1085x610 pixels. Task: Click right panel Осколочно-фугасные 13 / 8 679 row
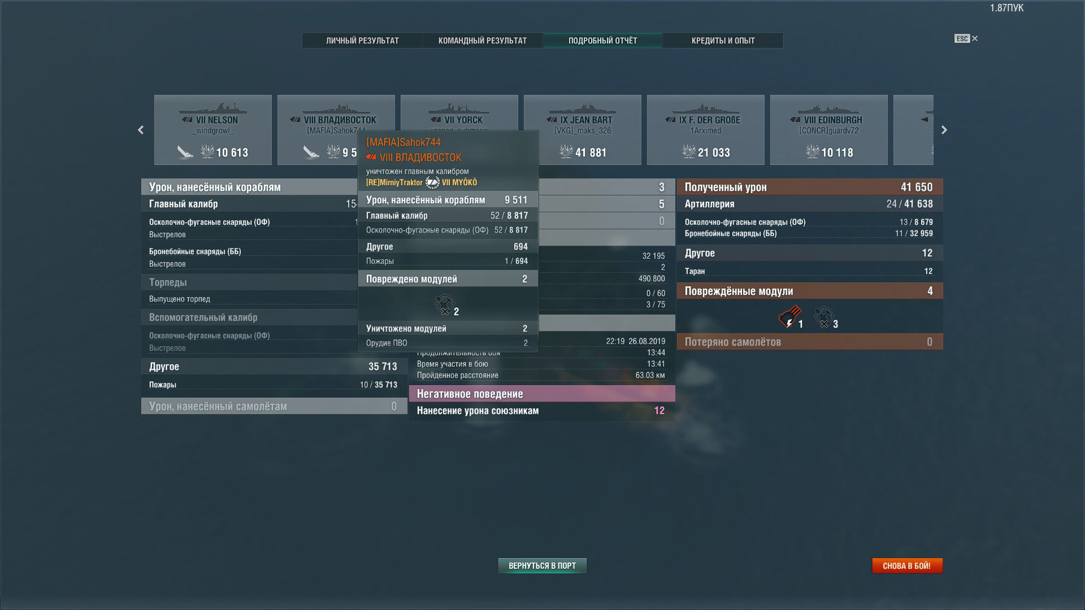[x=810, y=222]
